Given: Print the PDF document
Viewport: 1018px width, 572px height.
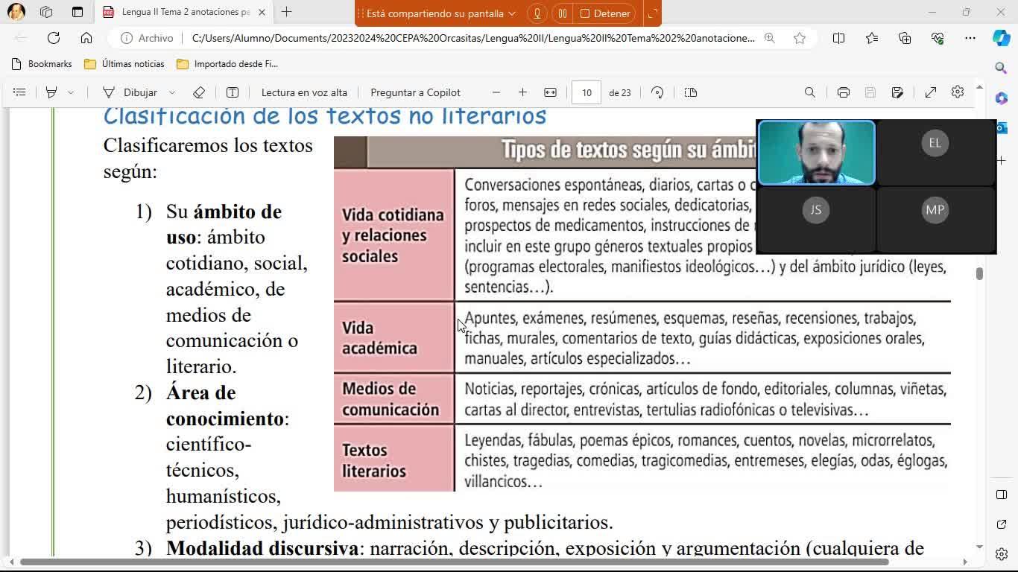Looking at the screenshot, I should [843, 92].
